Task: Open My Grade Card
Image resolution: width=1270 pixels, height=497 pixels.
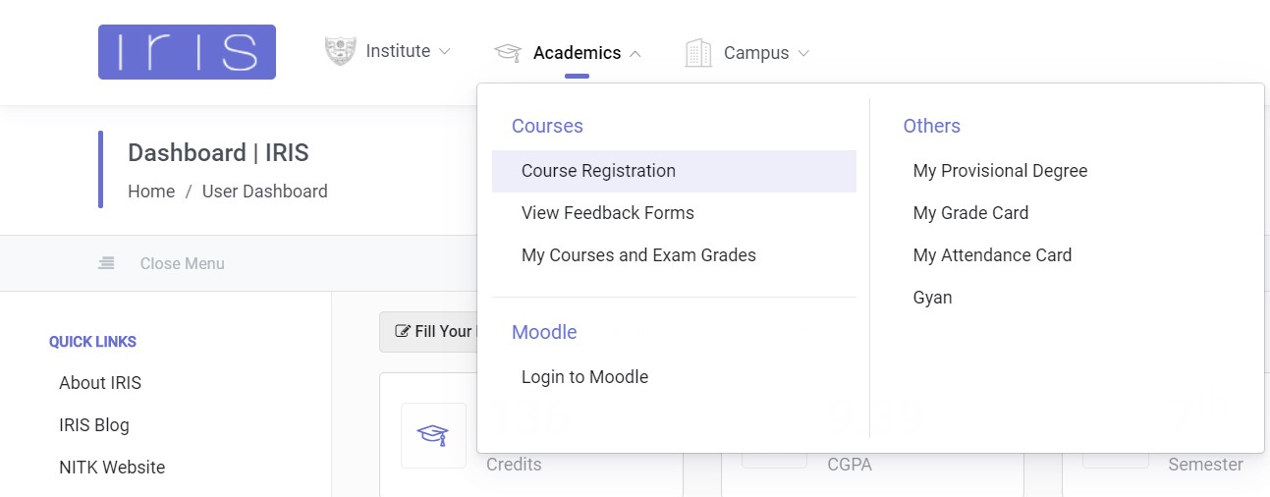Action: click(x=970, y=213)
